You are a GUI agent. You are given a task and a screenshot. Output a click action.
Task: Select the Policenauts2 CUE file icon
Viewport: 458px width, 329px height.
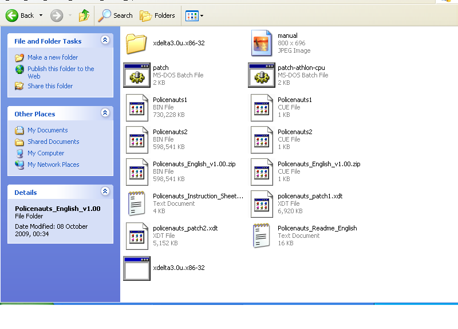coord(262,139)
